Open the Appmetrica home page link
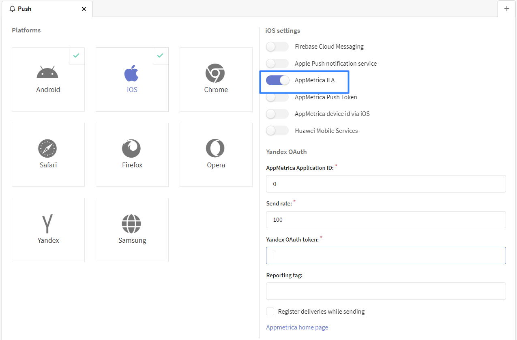 297,327
